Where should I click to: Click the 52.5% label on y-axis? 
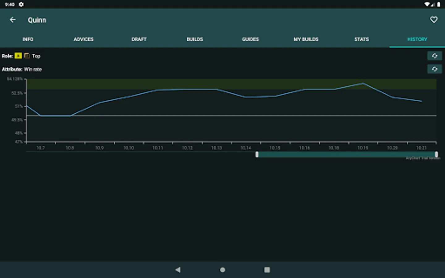[x=17, y=93]
